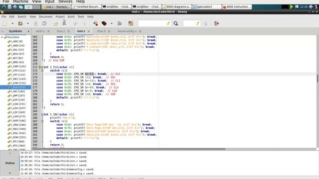Viewport: 319px width, 179px height.
Task: Create a new file with the New toolbar icon
Action: pos(5,23)
